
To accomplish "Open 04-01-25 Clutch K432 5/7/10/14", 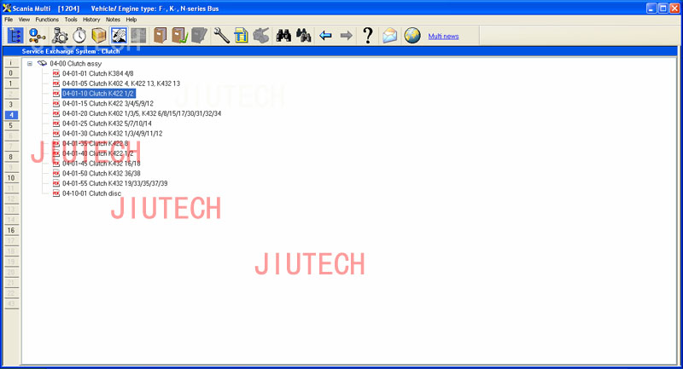I will (x=107, y=124).
